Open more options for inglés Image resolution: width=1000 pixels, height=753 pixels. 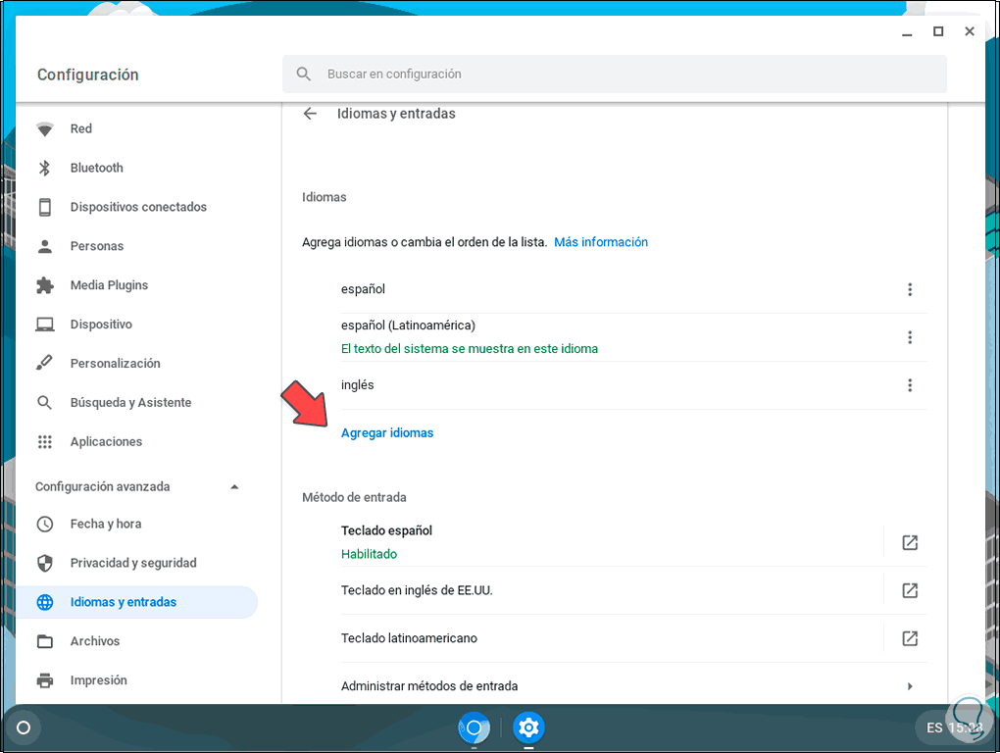tap(910, 385)
